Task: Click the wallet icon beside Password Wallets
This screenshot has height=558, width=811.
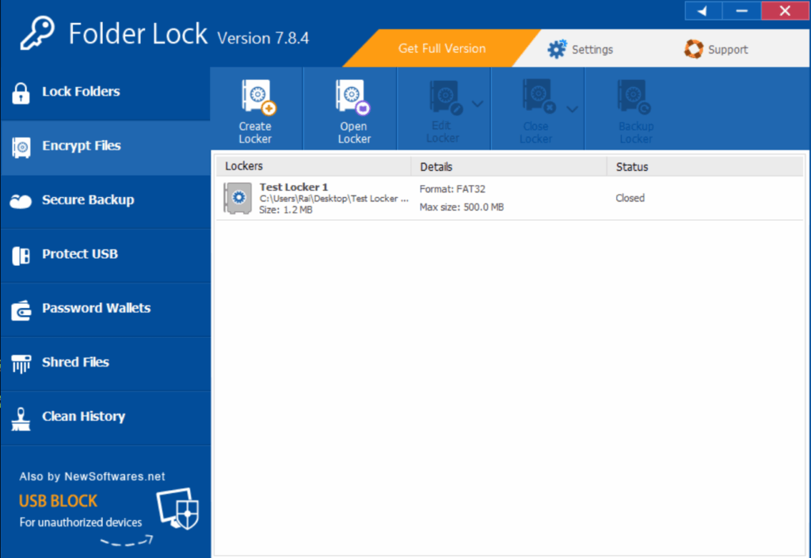Action: pyautogui.click(x=21, y=310)
